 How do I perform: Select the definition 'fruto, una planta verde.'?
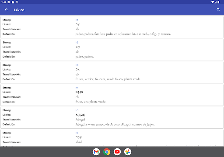[x=91, y=102]
